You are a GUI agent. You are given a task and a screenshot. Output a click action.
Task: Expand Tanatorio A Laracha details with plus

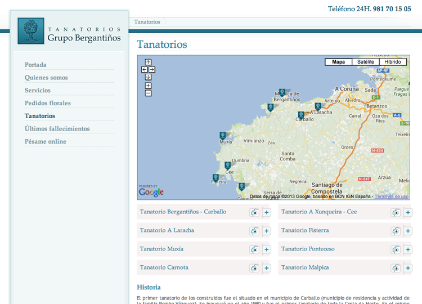267,231
